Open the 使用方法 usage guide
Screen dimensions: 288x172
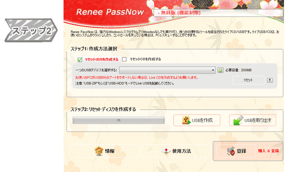pos(176,151)
